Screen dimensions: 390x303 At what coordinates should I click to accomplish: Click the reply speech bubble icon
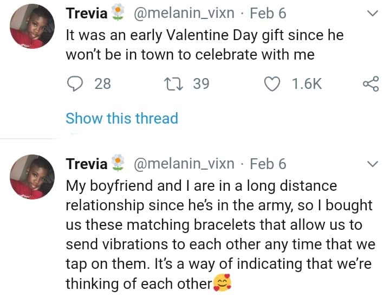pos(75,83)
